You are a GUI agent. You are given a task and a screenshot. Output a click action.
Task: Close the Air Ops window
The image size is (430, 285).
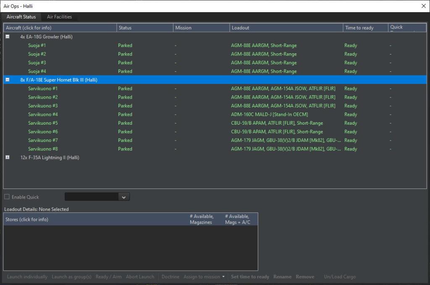(x=423, y=6)
